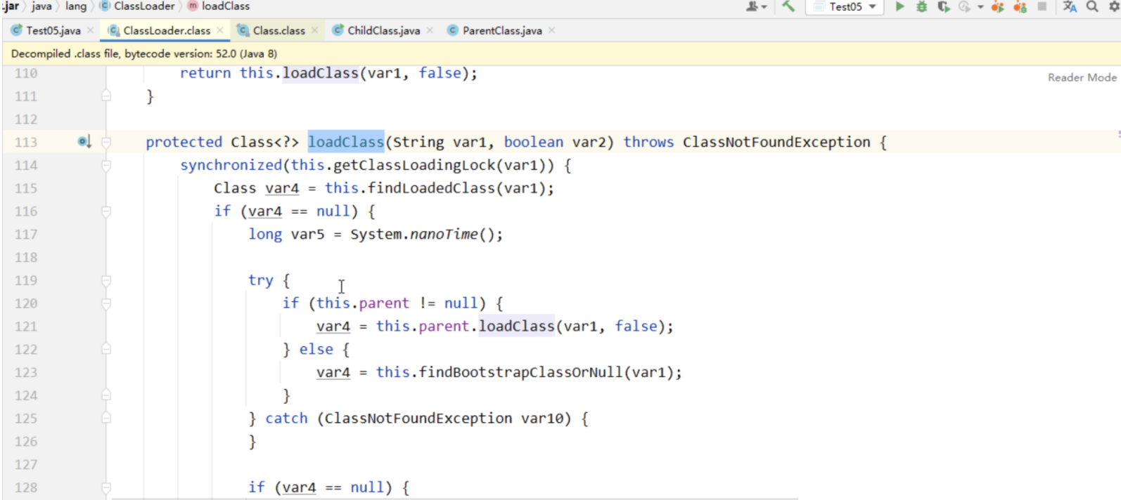Click the 'catch' keyword on line 125

pos(286,419)
